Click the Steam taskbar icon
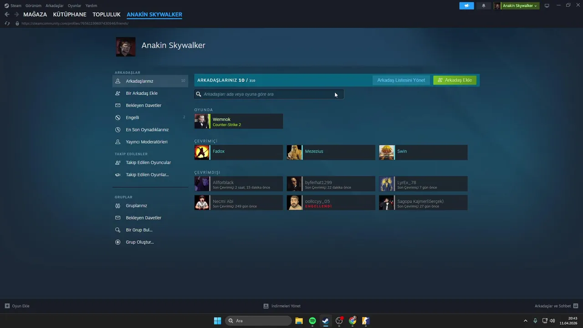Screen dimensions: 583x328 point(326,321)
